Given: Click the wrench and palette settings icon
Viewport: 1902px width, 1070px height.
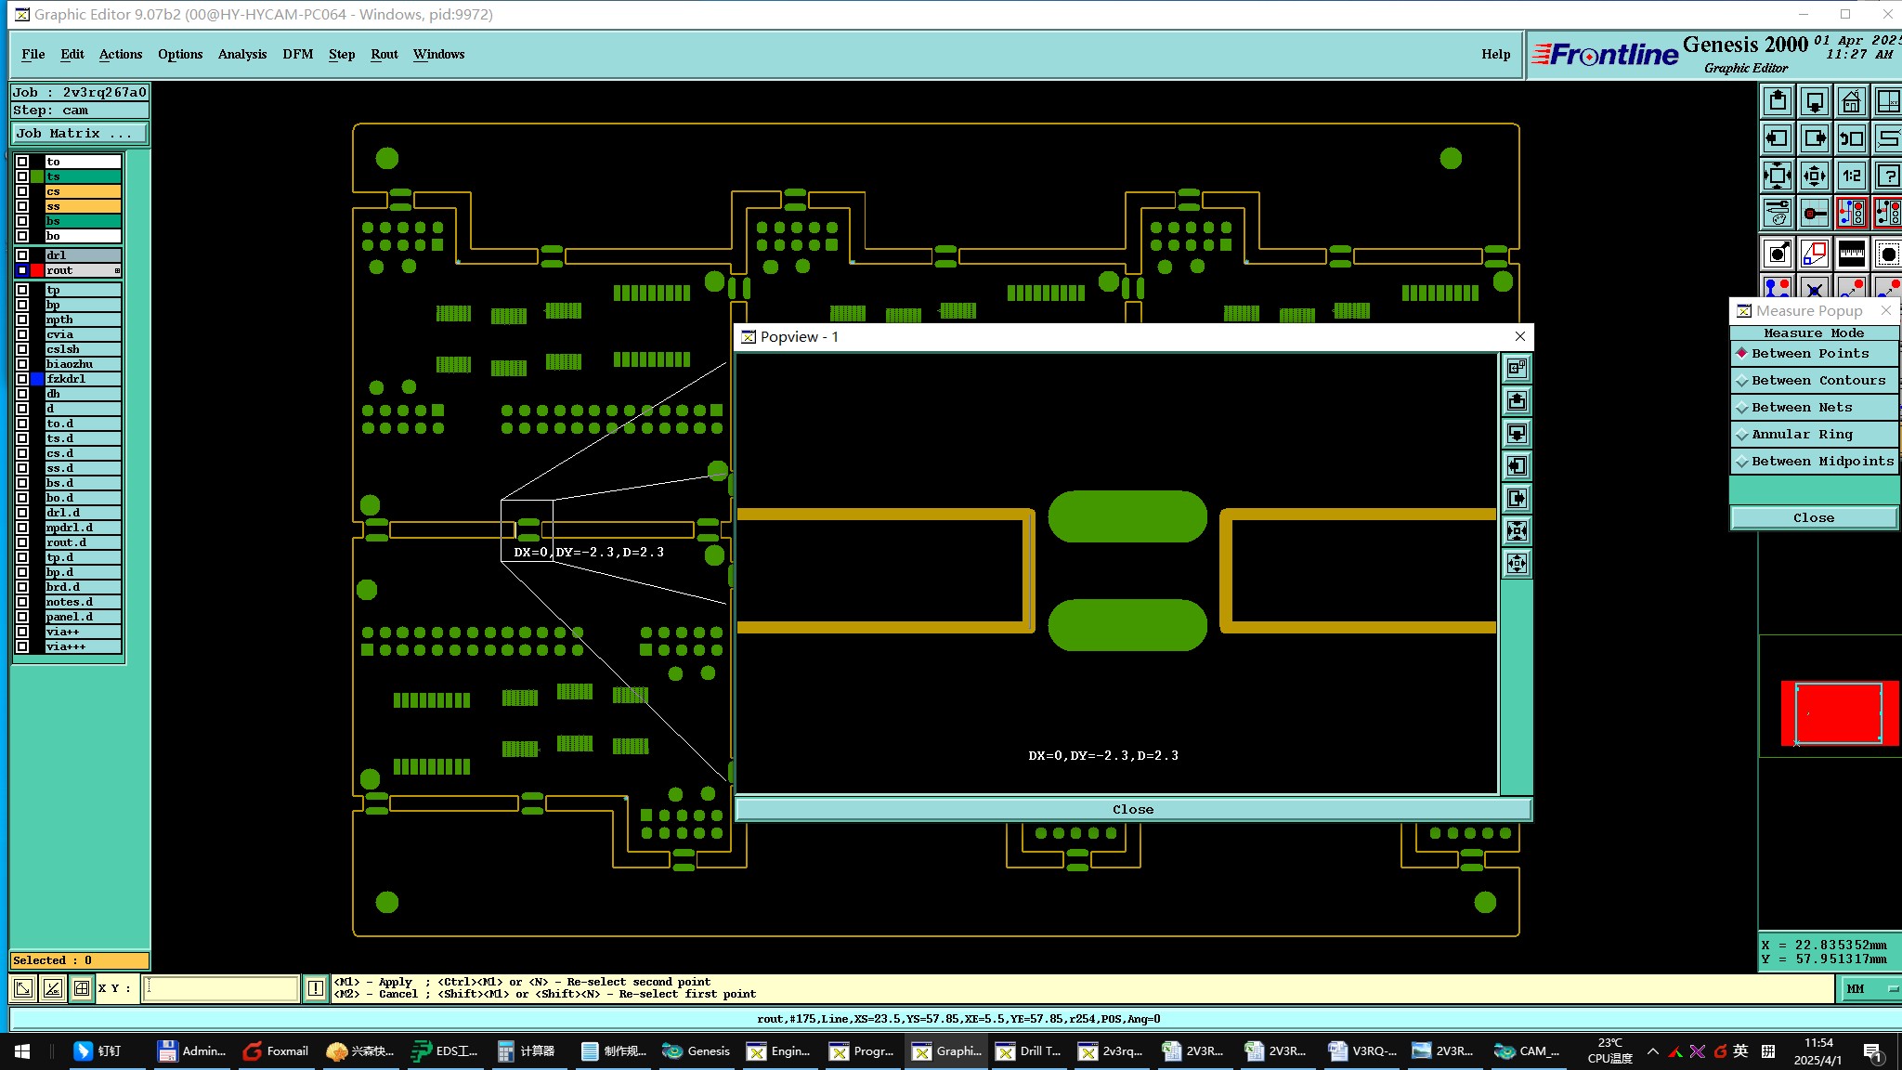Looking at the screenshot, I should [1777, 213].
